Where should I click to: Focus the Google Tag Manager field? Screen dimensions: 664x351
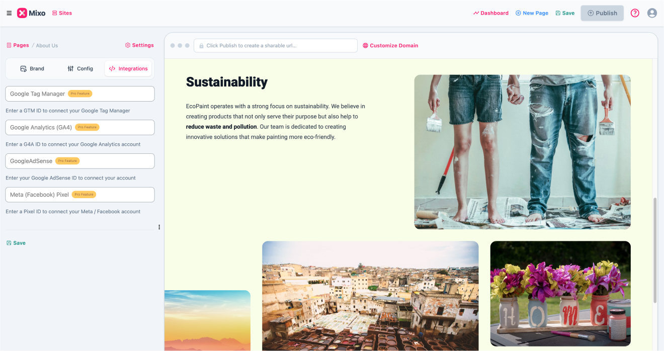click(80, 94)
